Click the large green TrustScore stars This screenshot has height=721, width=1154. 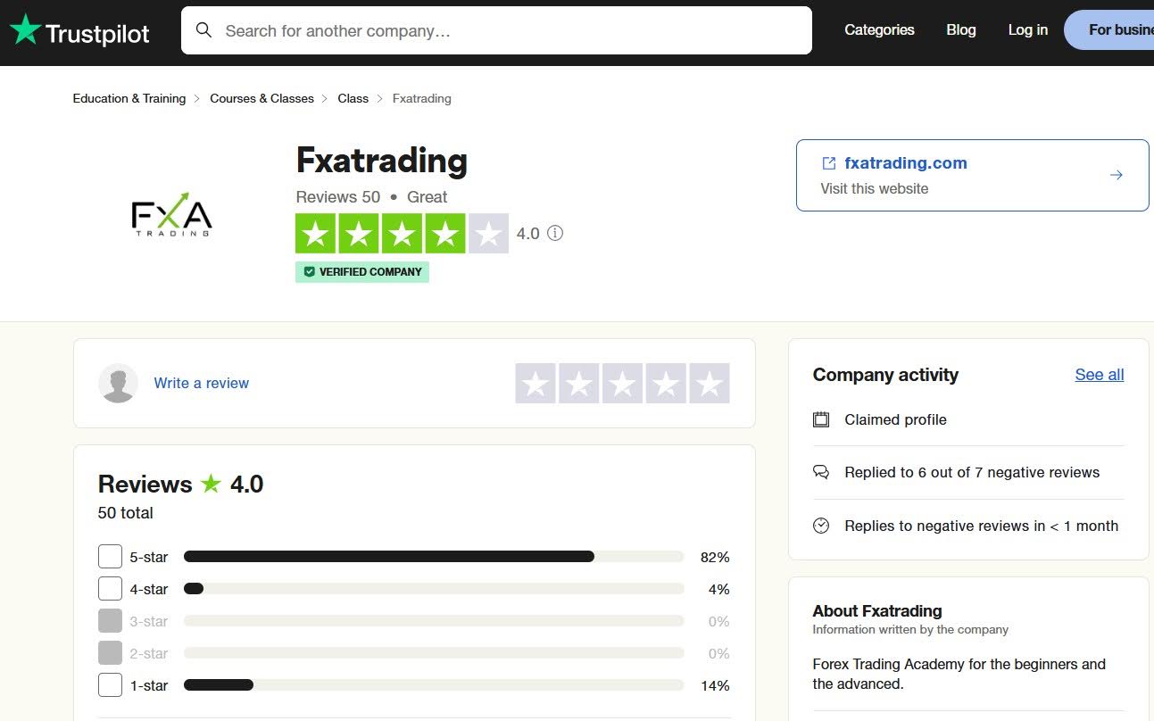pos(402,234)
